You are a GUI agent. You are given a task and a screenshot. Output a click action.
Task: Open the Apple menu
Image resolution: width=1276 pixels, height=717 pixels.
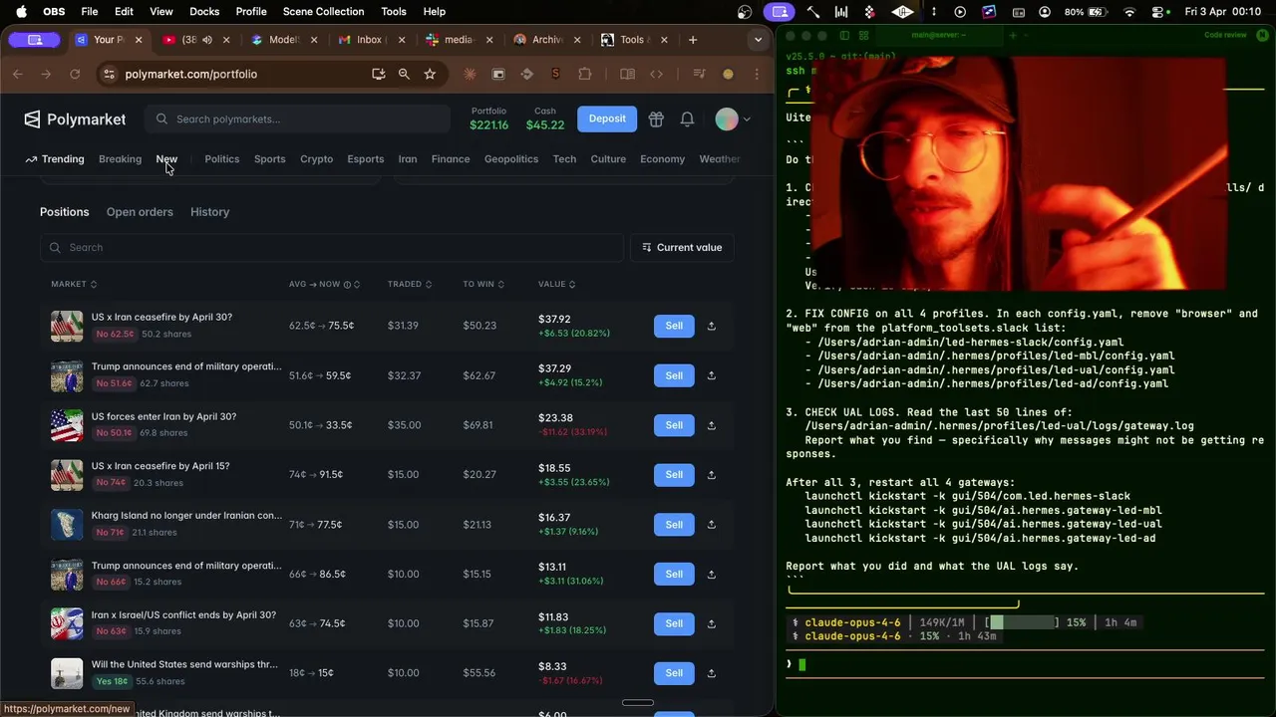21,12
